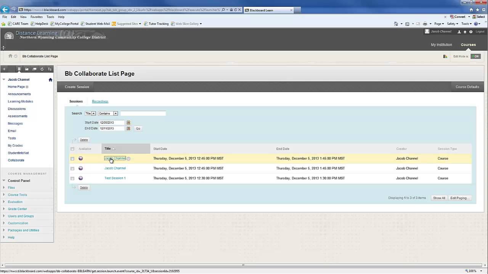Open the Page menu in the command bar
Screen dimensions: 488x274
439,24
